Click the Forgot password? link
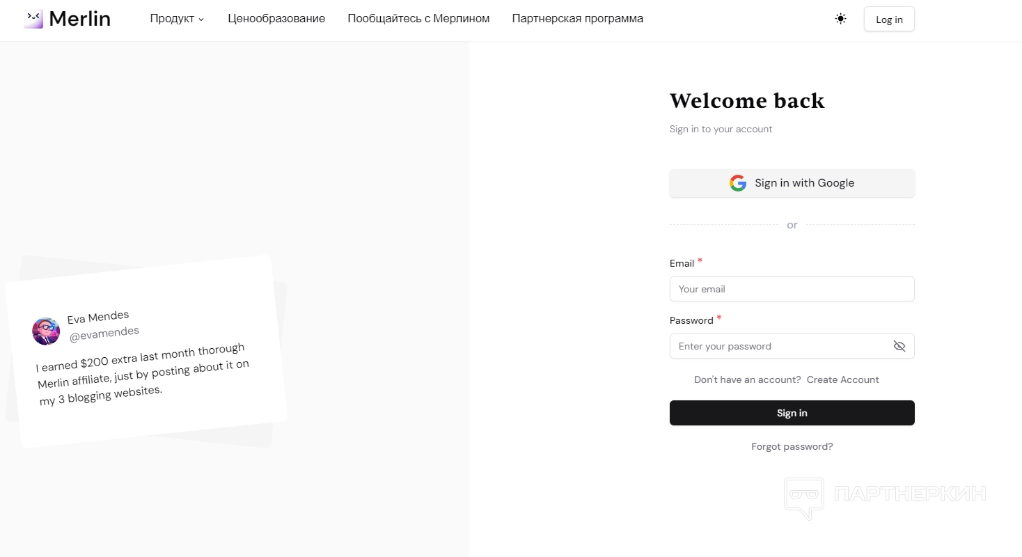1022x557 pixels. pyautogui.click(x=792, y=446)
